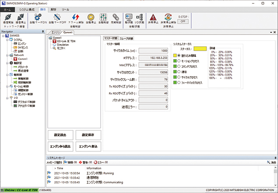
Task: Select the モーションプロセス radio button
Action: pyautogui.click(x=179, y=61)
